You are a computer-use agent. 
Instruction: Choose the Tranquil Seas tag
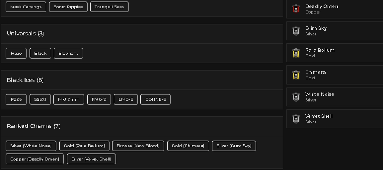pyautogui.click(x=109, y=7)
